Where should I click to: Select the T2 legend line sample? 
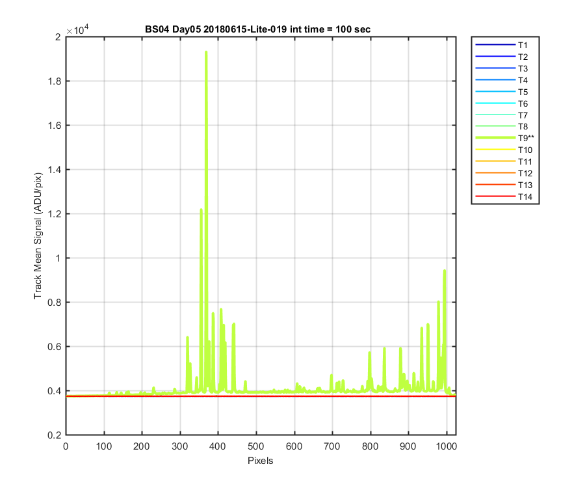(495, 57)
